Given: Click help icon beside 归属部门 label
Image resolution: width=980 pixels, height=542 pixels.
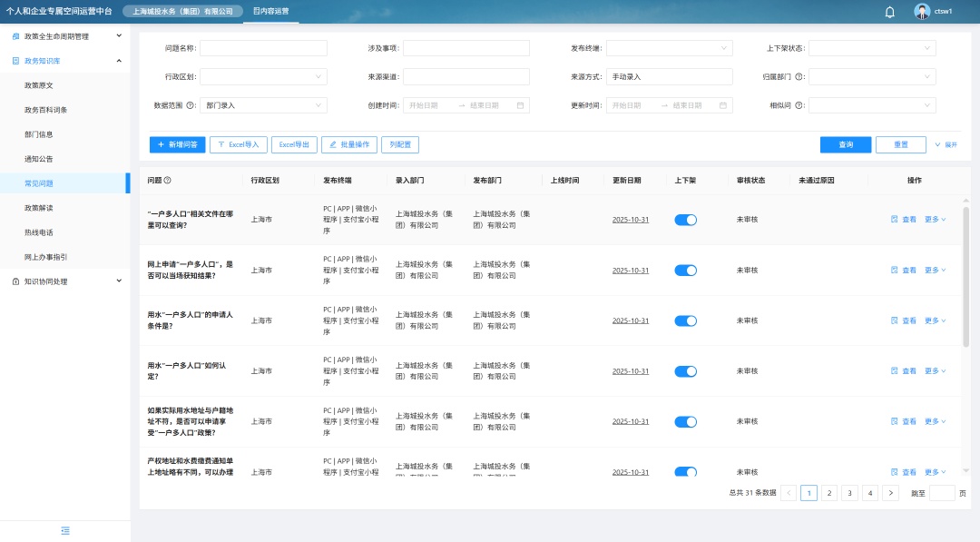Looking at the screenshot, I should tap(799, 77).
